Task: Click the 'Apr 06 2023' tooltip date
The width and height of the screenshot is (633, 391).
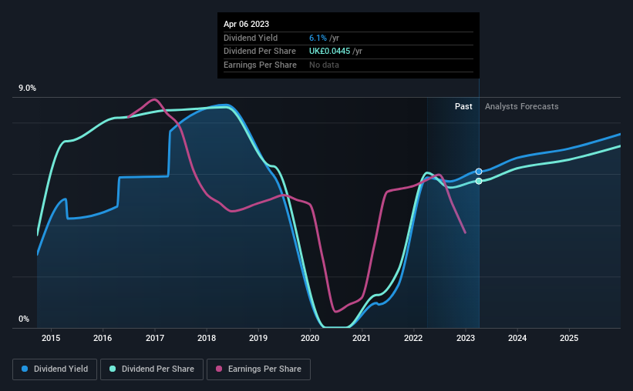Action: click(246, 24)
